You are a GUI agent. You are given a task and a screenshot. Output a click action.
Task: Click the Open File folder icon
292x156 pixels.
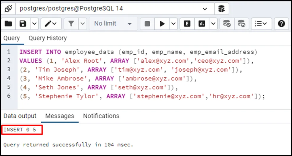8,24
